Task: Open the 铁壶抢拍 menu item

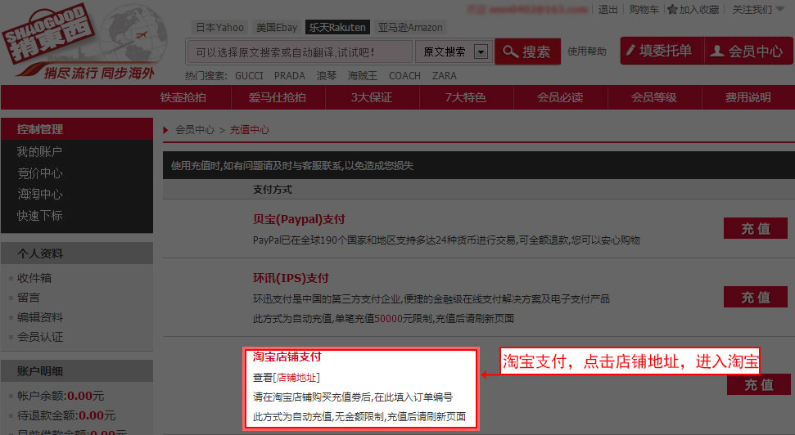Action: (x=183, y=97)
